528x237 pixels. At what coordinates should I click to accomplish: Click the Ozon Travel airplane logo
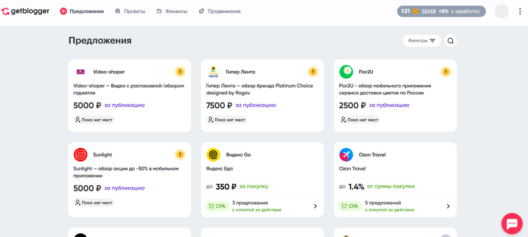(346, 155)
